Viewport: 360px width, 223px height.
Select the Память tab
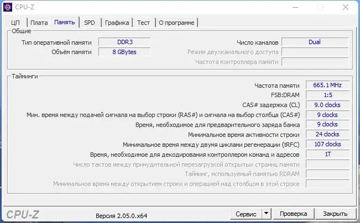pyautogui.click(x=65, y=22)
